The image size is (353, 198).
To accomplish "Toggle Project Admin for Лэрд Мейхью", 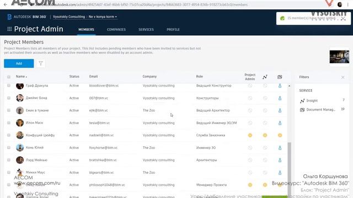I will (x=250, y=160).
